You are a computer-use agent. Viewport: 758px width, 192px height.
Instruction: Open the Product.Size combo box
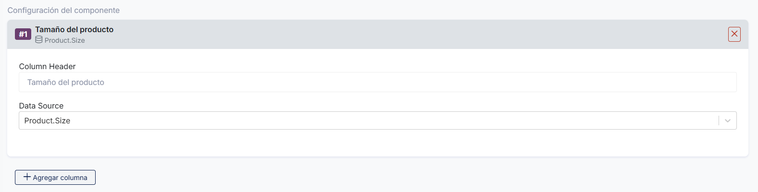point(365,121)
